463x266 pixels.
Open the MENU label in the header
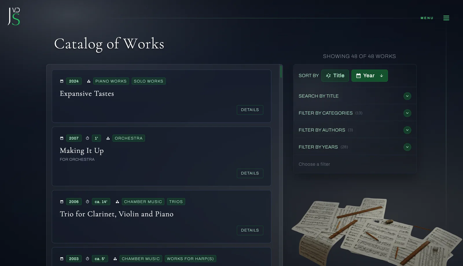427,18
